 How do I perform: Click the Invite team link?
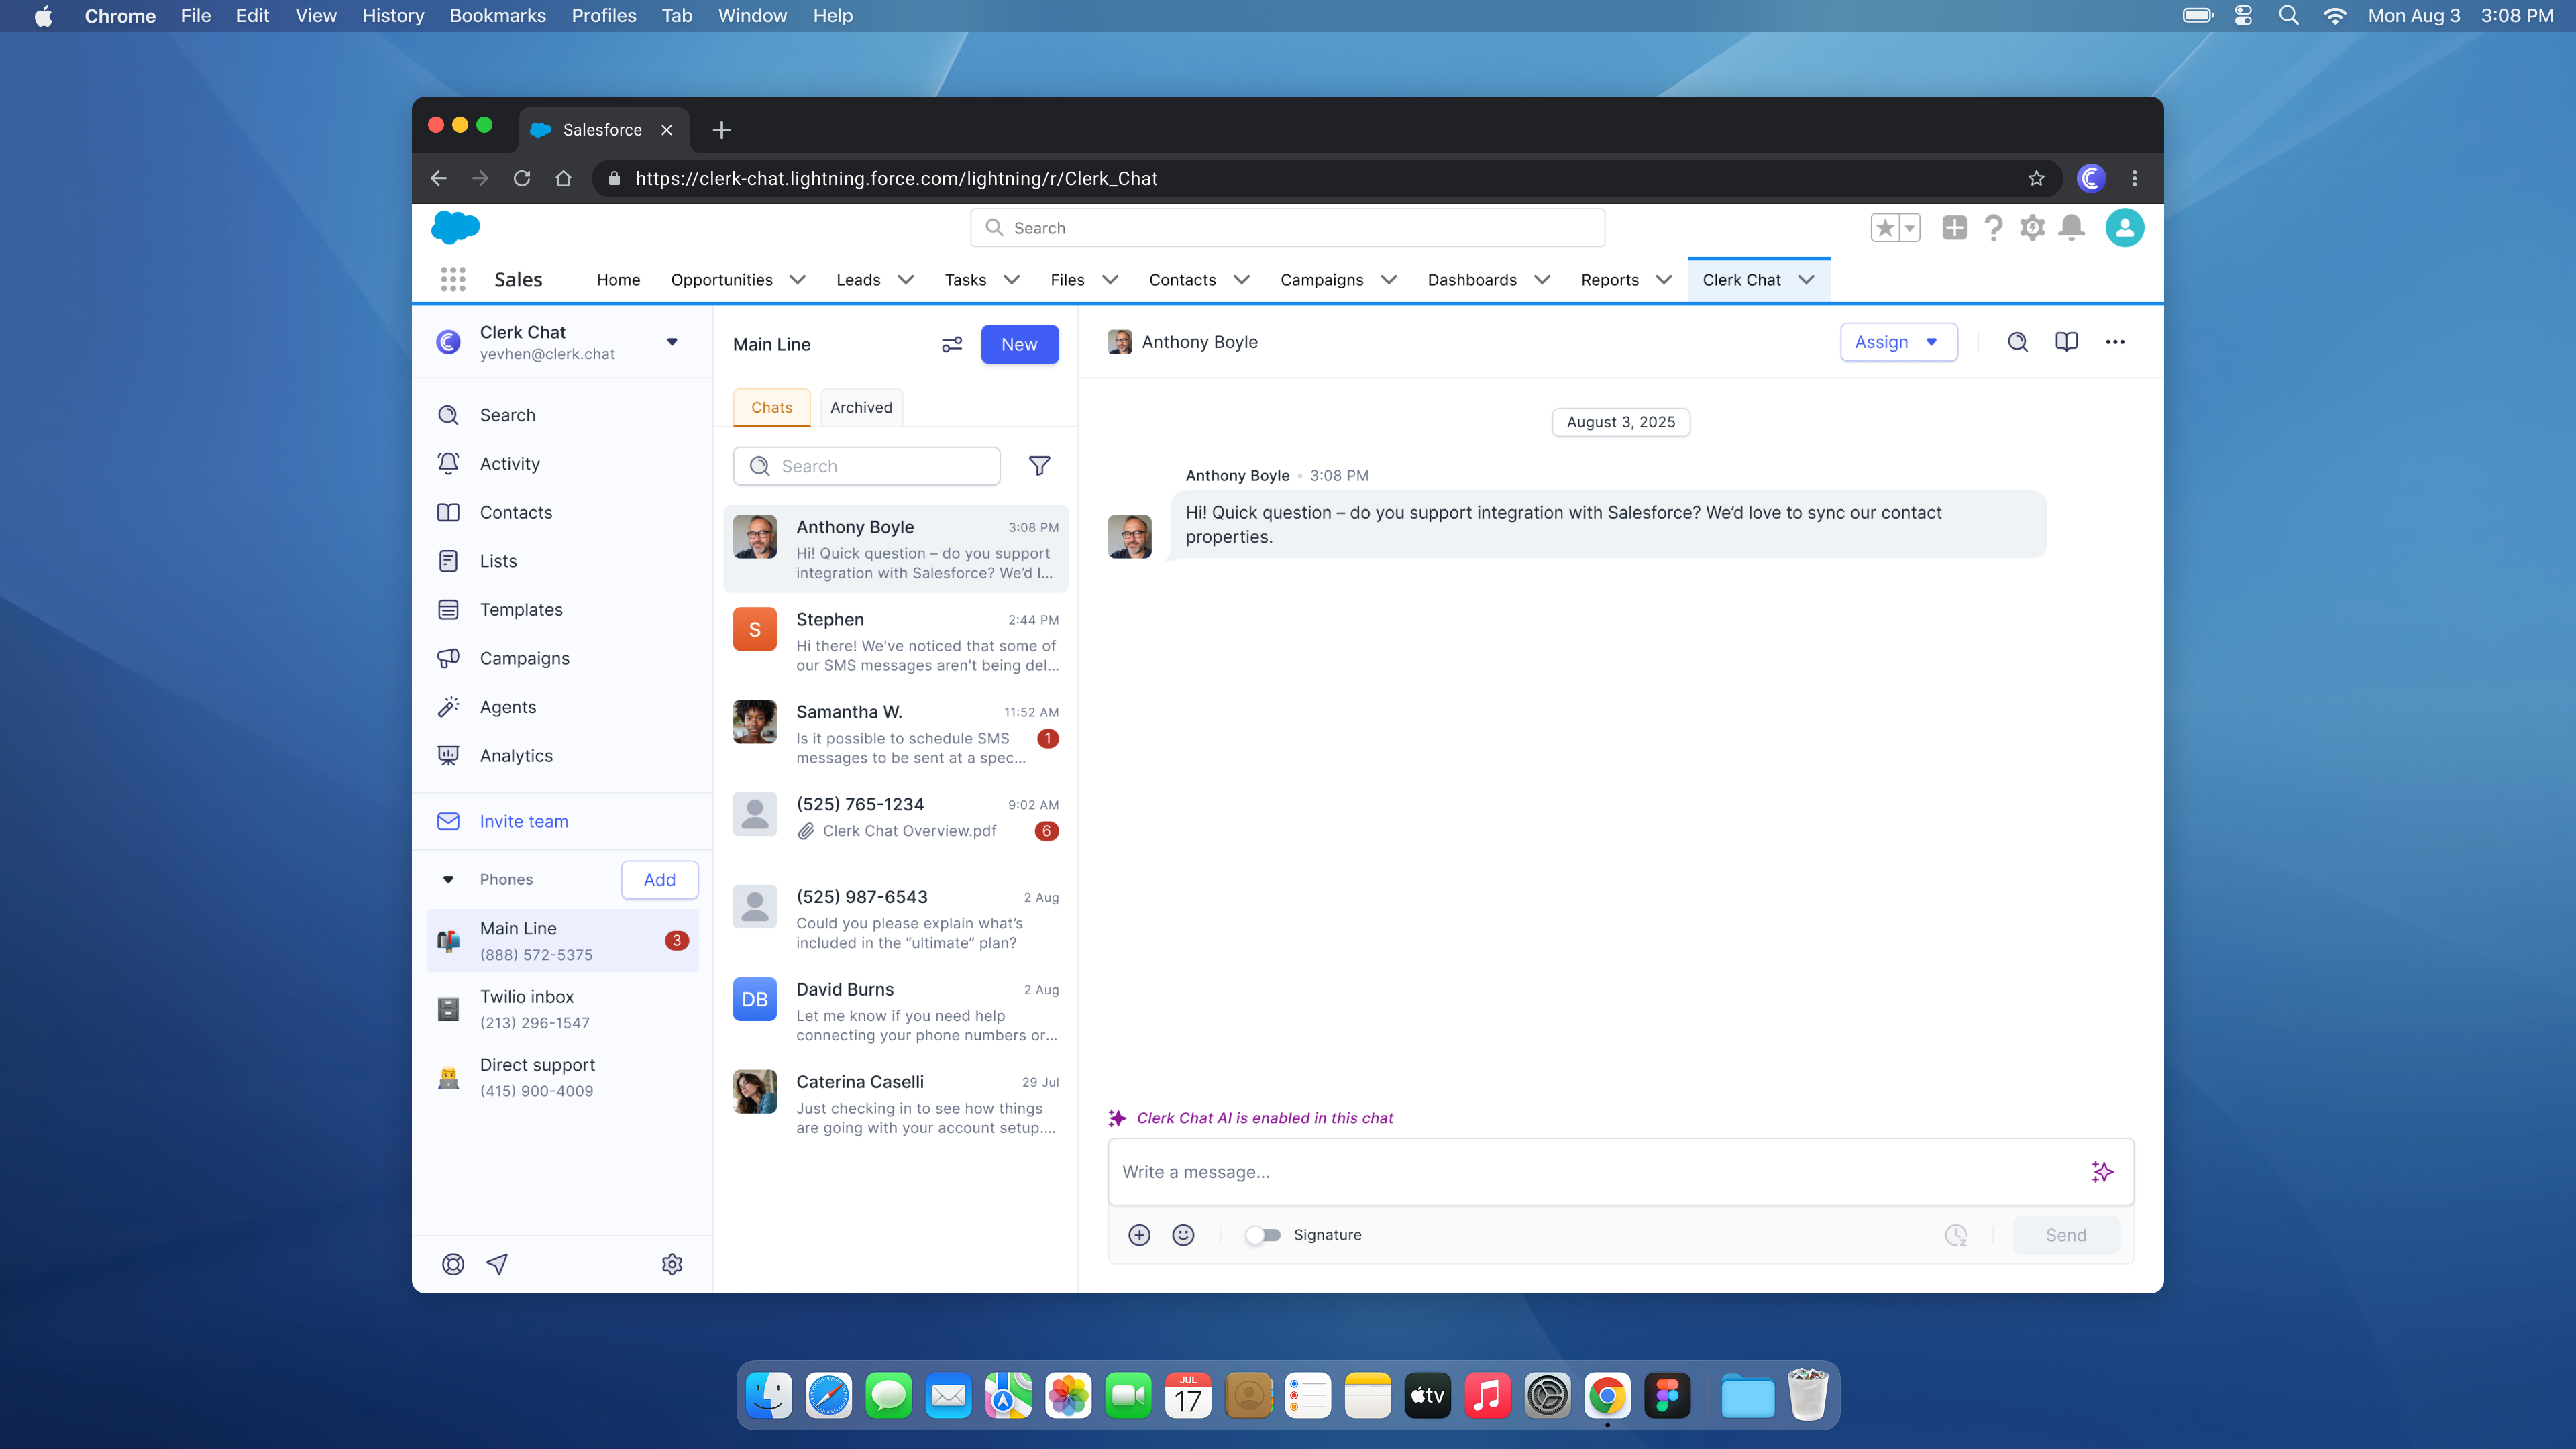523,821
